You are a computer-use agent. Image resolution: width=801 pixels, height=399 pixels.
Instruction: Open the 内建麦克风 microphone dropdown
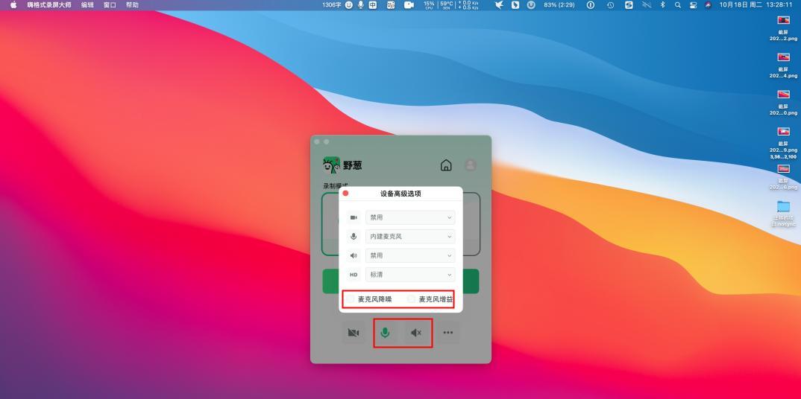coord(410,237)
